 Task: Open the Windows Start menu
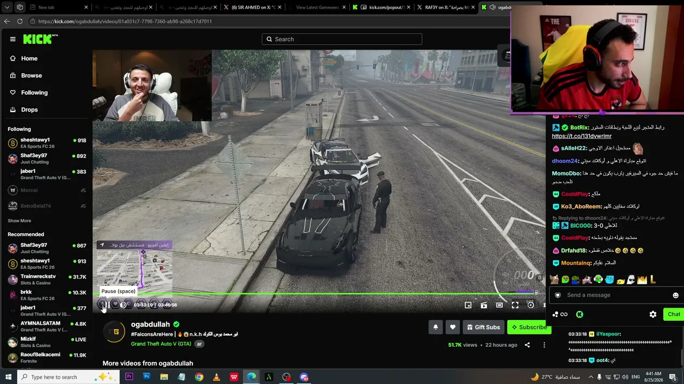click(x=9, y=377)
